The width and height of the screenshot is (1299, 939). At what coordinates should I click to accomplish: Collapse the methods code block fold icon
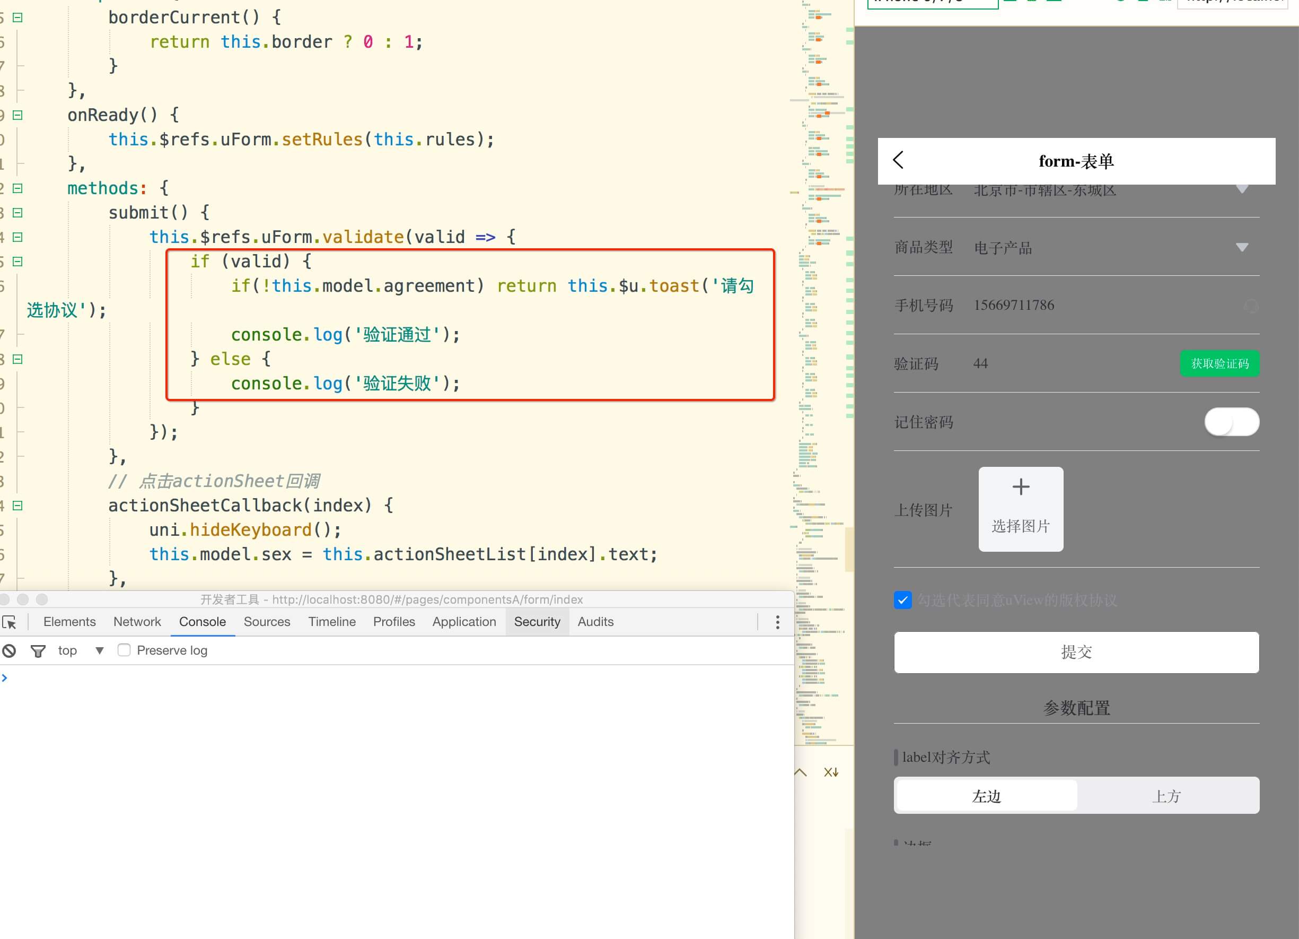(x=17, y=188)
